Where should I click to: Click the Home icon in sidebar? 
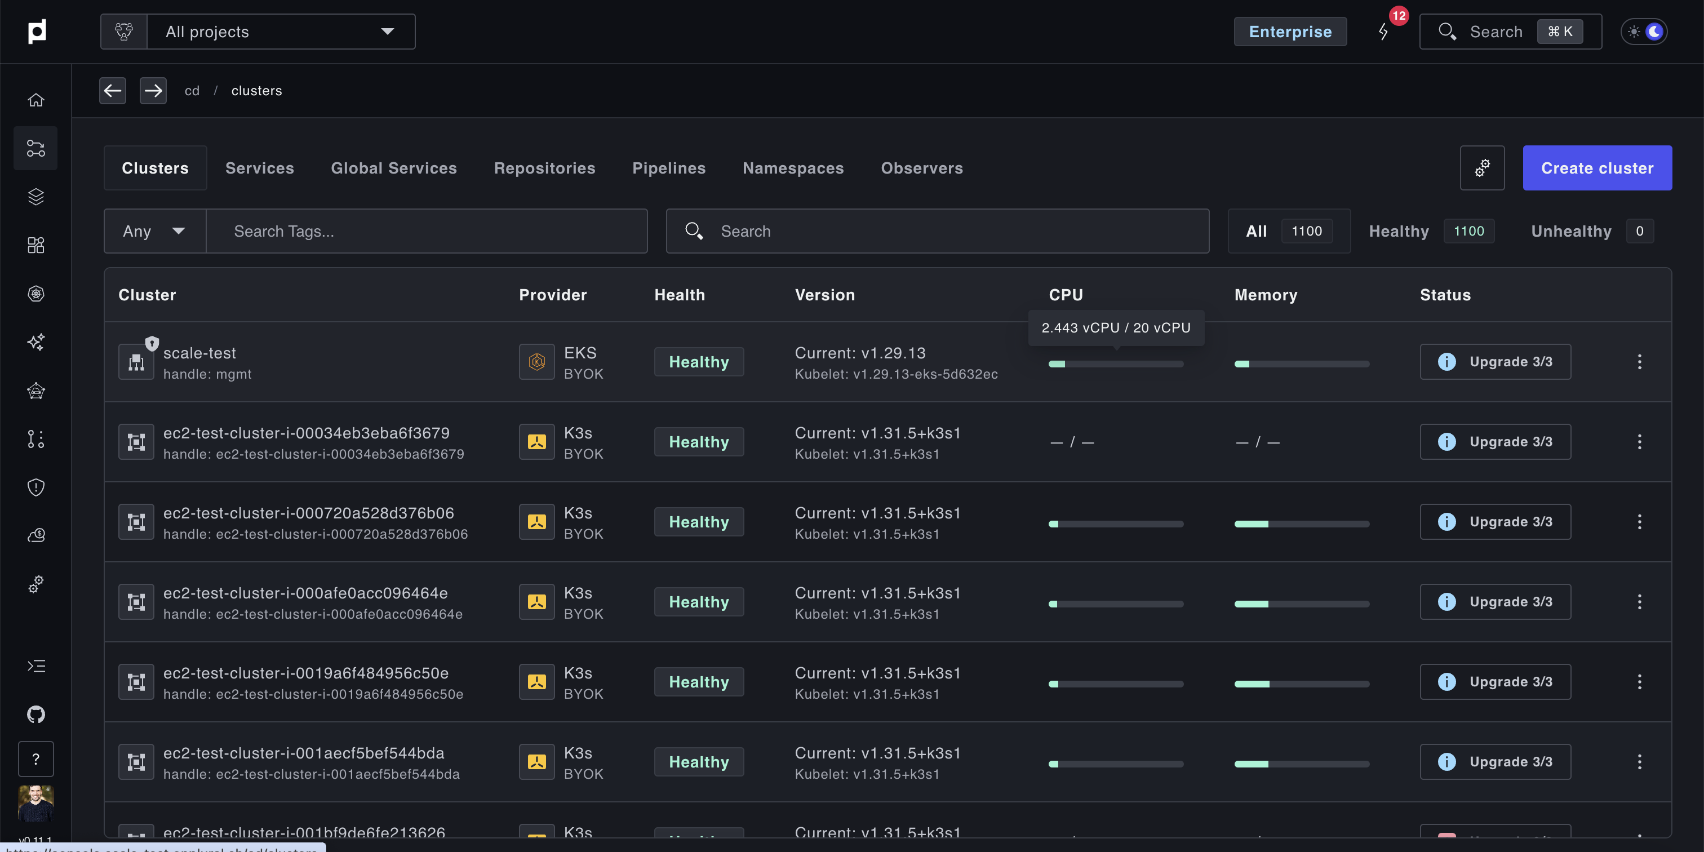click(35, 100)
